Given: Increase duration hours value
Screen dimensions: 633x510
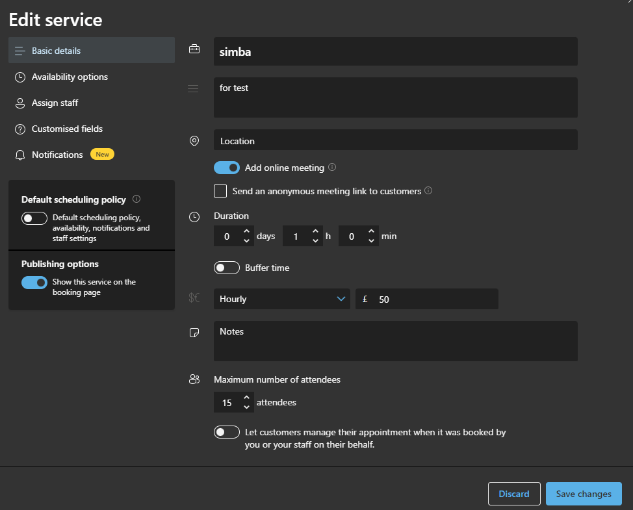Looking at the screenshot, I should 315,231.
